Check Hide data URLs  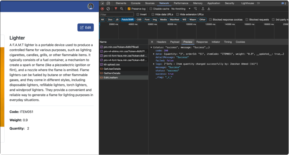click(153, 14)
